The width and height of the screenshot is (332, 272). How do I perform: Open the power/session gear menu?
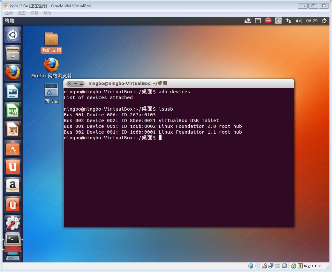pos(324,21)
